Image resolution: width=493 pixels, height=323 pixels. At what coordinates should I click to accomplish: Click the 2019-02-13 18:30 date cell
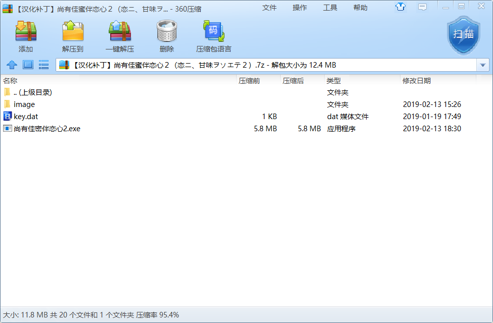tap(432, 129)
